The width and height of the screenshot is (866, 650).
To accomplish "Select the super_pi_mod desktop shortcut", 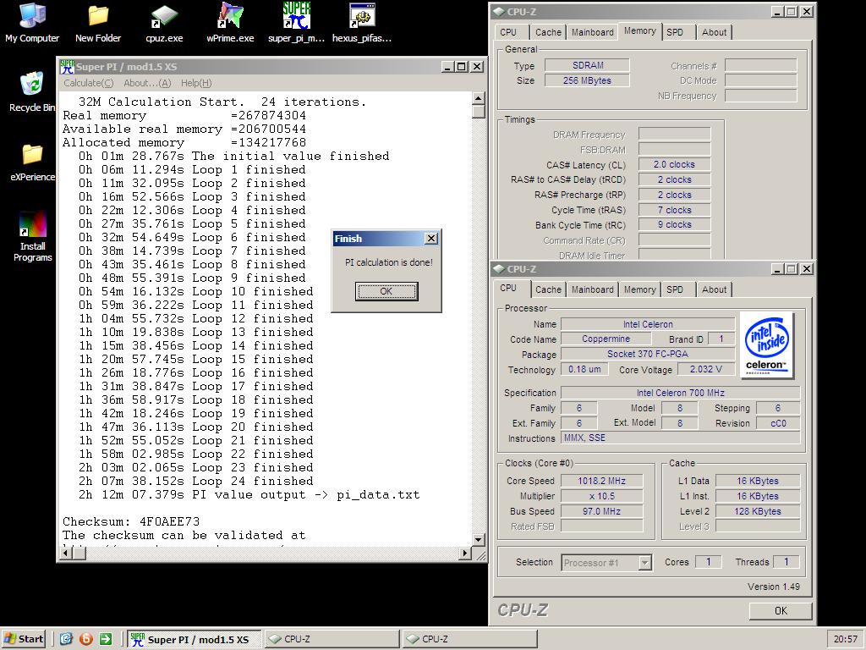I will [x=297, y=23].
